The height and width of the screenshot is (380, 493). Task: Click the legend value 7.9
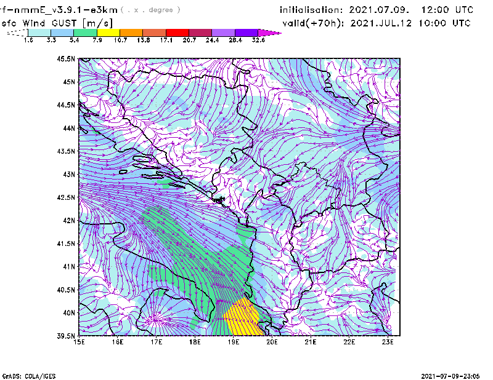coord(97,40)
